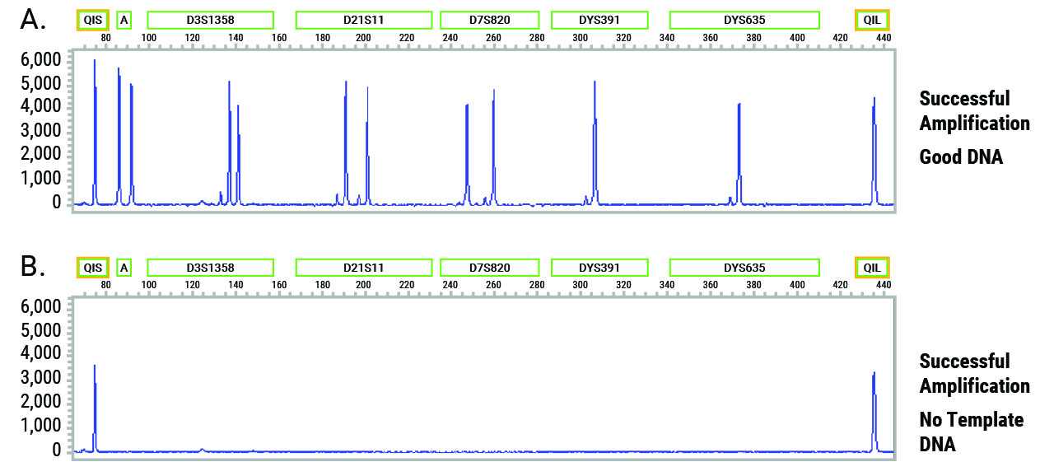This screenshot has width=1054, height=462.
Task: Click the 'No Template DNA' text beside panel B
Action: (x=971, y=432)
